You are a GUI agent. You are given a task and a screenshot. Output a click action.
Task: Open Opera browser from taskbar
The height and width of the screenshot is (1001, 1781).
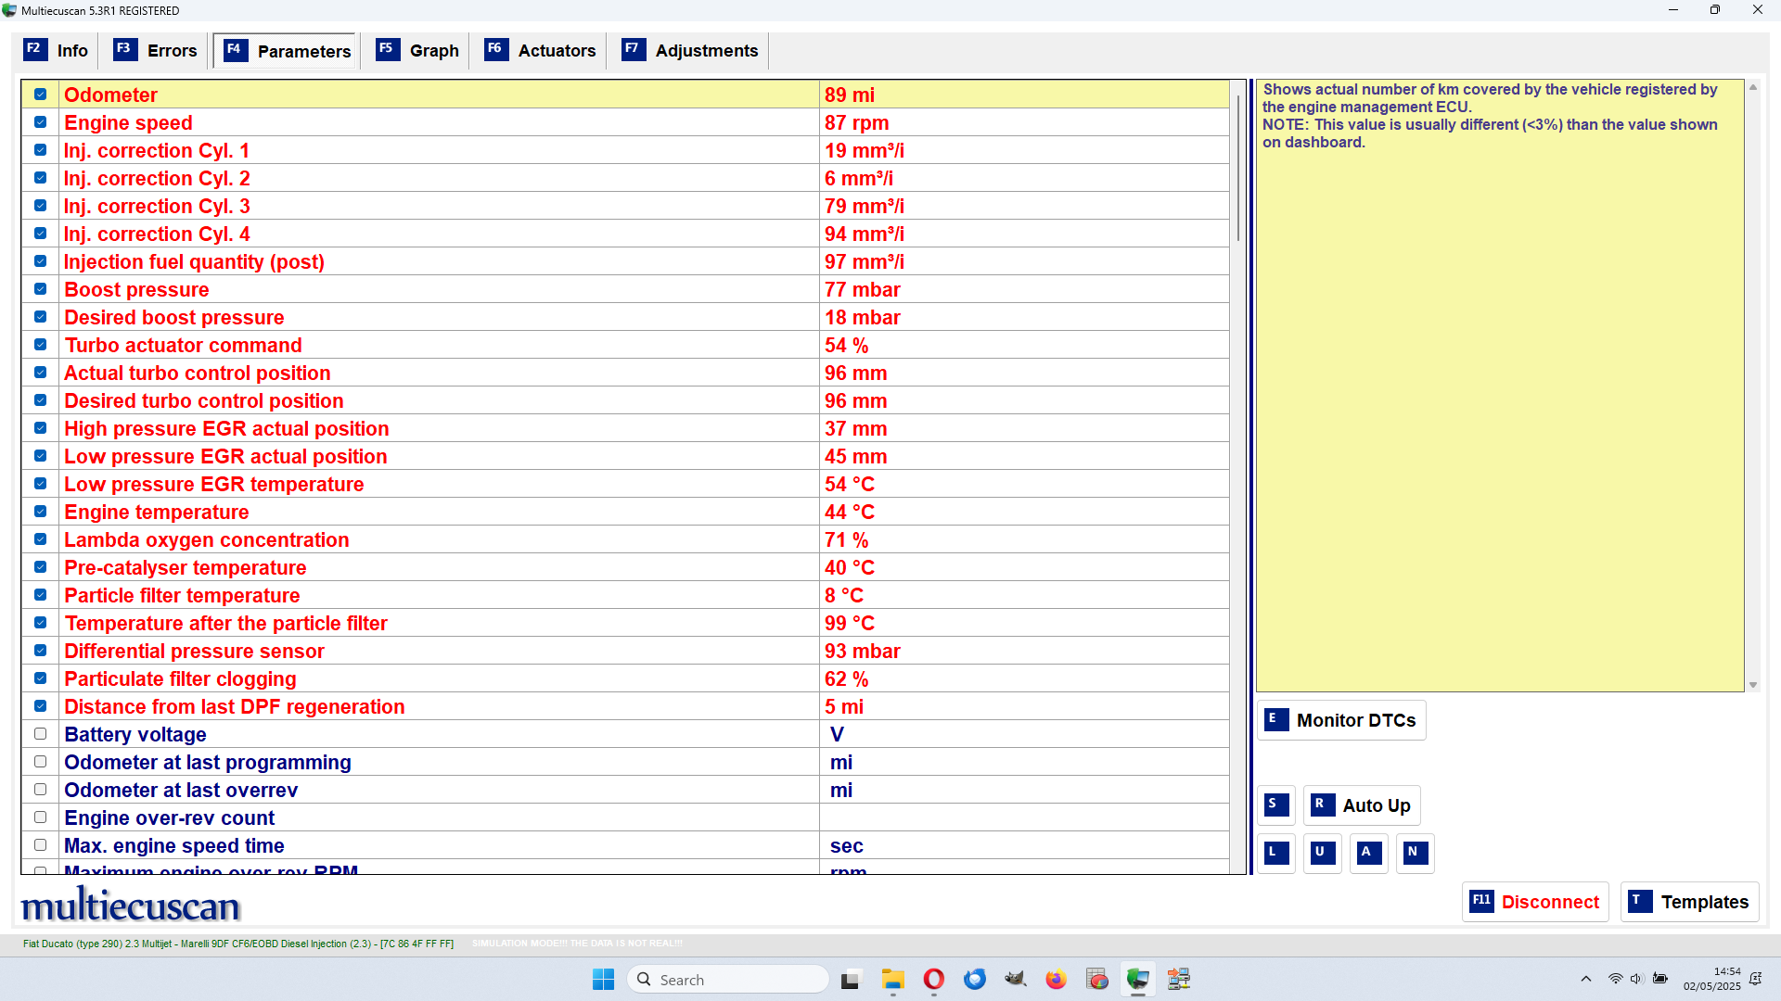[934, 980]
